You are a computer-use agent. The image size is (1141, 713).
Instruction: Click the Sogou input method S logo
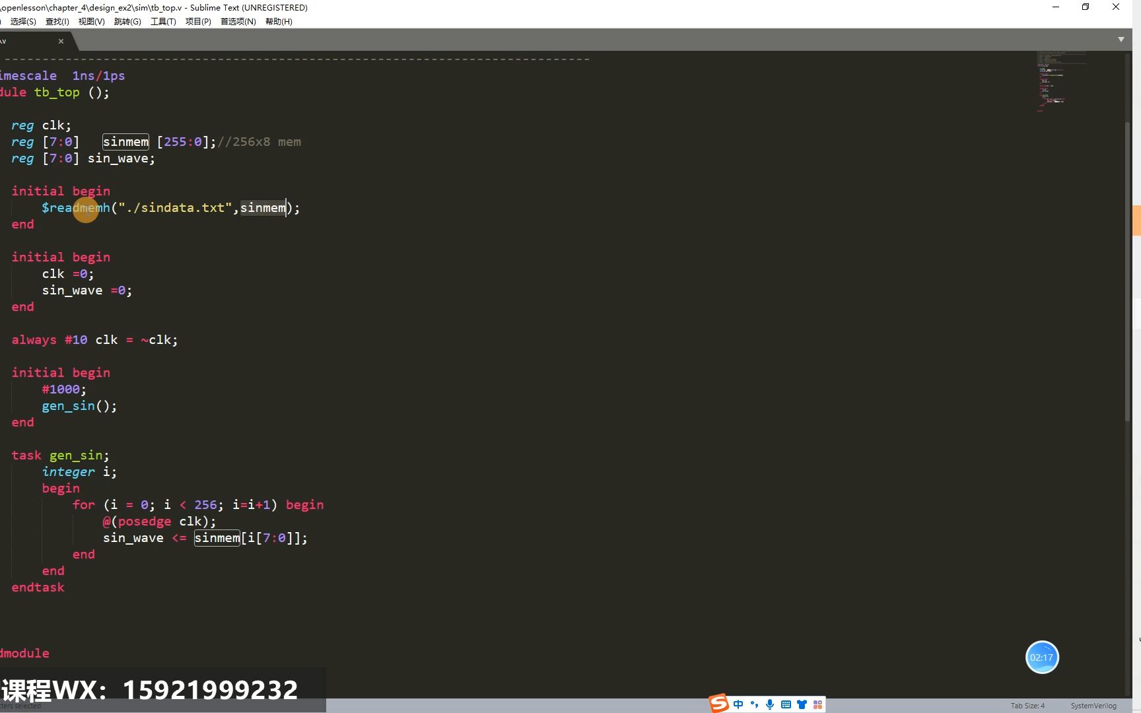click(x=719, y=704)
